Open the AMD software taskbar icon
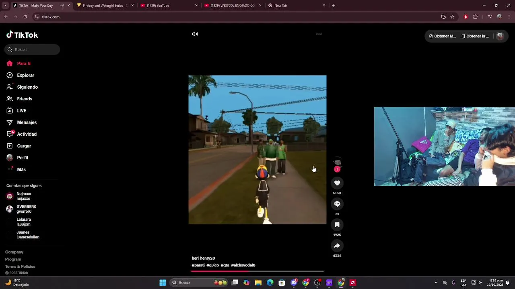Screen dimensions: 515x289 tap(353, 283)
